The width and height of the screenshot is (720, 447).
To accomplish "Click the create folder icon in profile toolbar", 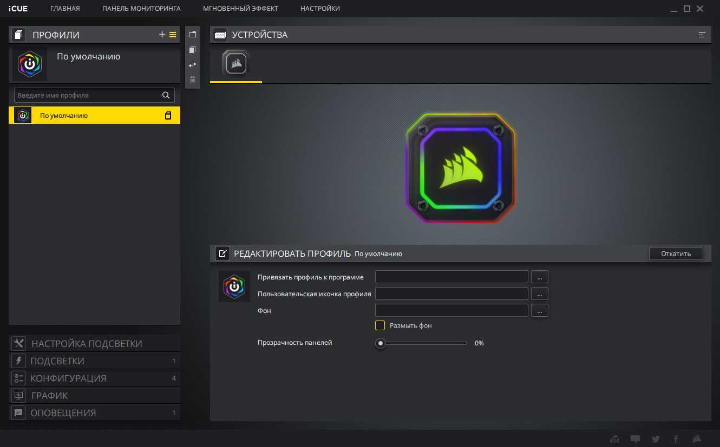I will pos(192,35).
